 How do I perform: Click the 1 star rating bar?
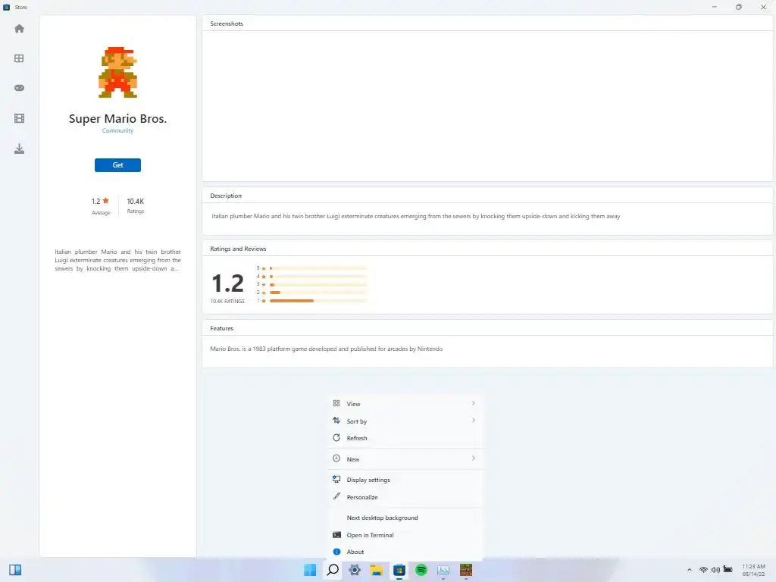pos(318,300)
